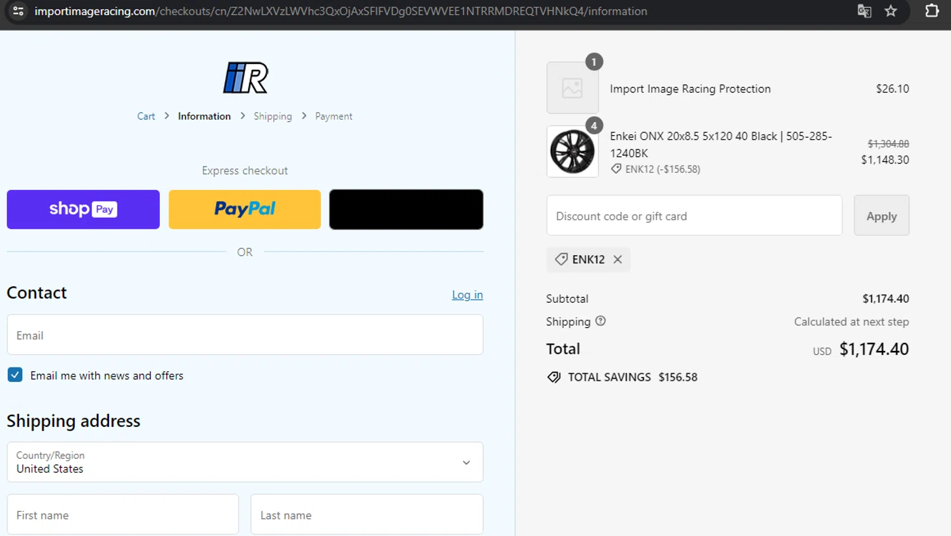
Task: Click the Shipping address heading
Action: coord(74,421)
